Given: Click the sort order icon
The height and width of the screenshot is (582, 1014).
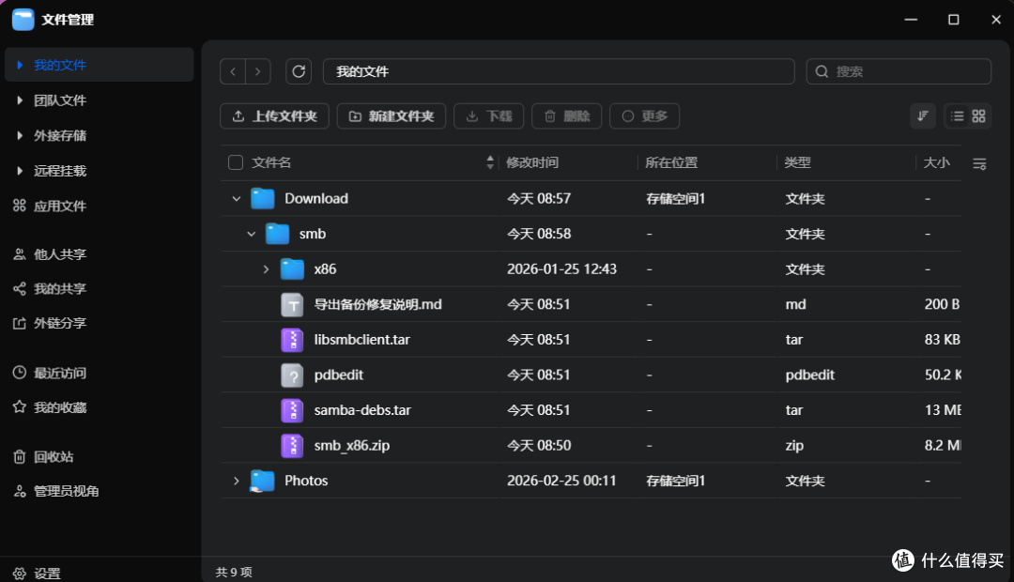Looking at the screenshot, I should tap(923, 115).
